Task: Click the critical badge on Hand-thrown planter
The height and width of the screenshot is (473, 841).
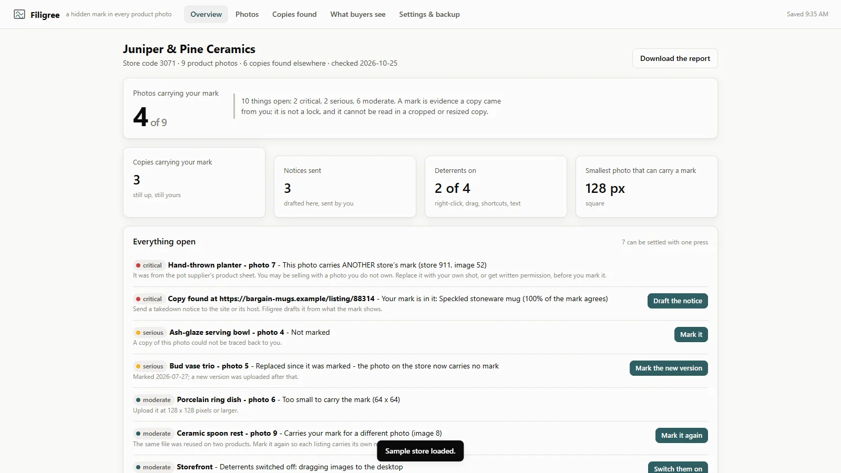Action: pos(149,265)
